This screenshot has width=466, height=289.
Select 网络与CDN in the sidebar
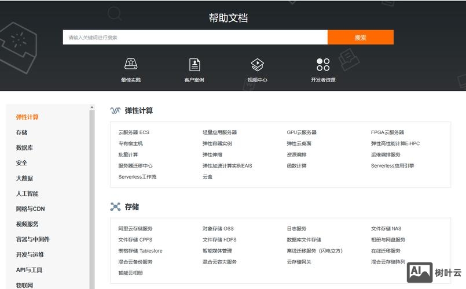30,209
